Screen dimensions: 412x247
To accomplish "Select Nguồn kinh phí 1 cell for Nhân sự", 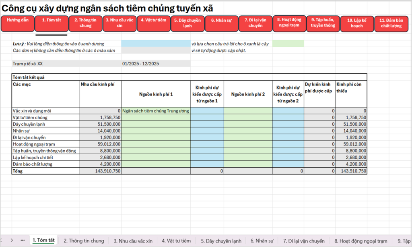I will coord(156,131).
